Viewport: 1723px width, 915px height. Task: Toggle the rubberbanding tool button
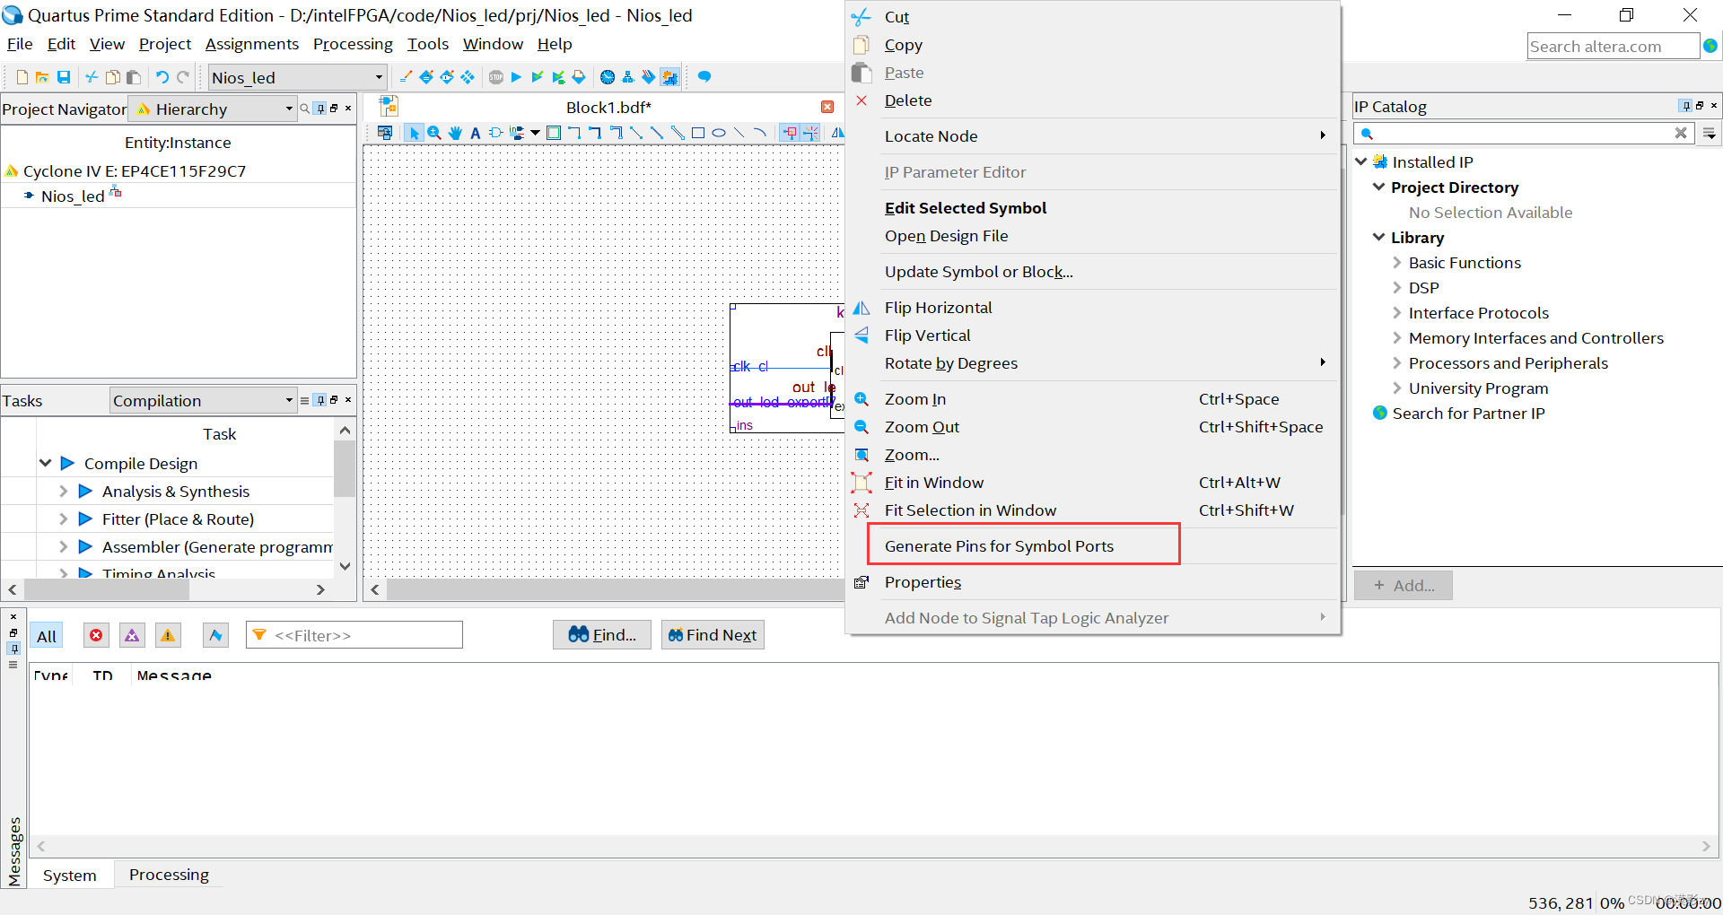790,133
